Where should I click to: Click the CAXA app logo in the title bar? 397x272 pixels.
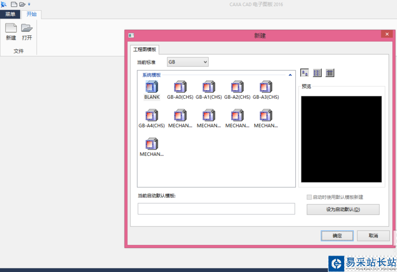[x=4, y=4]
